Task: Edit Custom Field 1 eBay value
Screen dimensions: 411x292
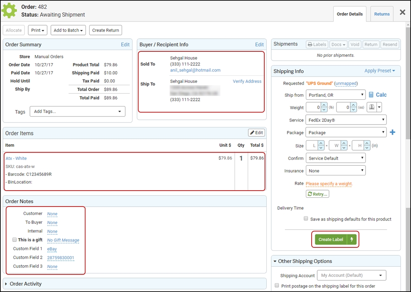Action: pyautogui.click(x=52, y=249)
